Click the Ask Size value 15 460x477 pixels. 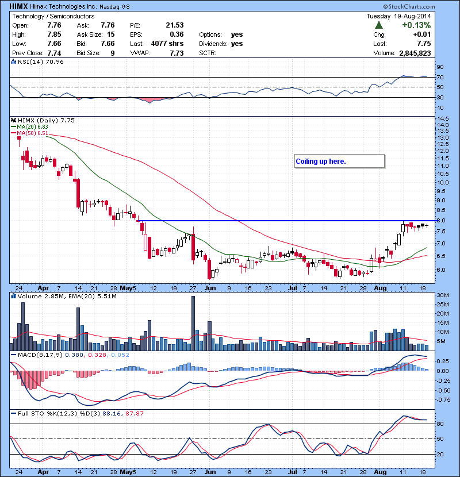click(111, 34)
